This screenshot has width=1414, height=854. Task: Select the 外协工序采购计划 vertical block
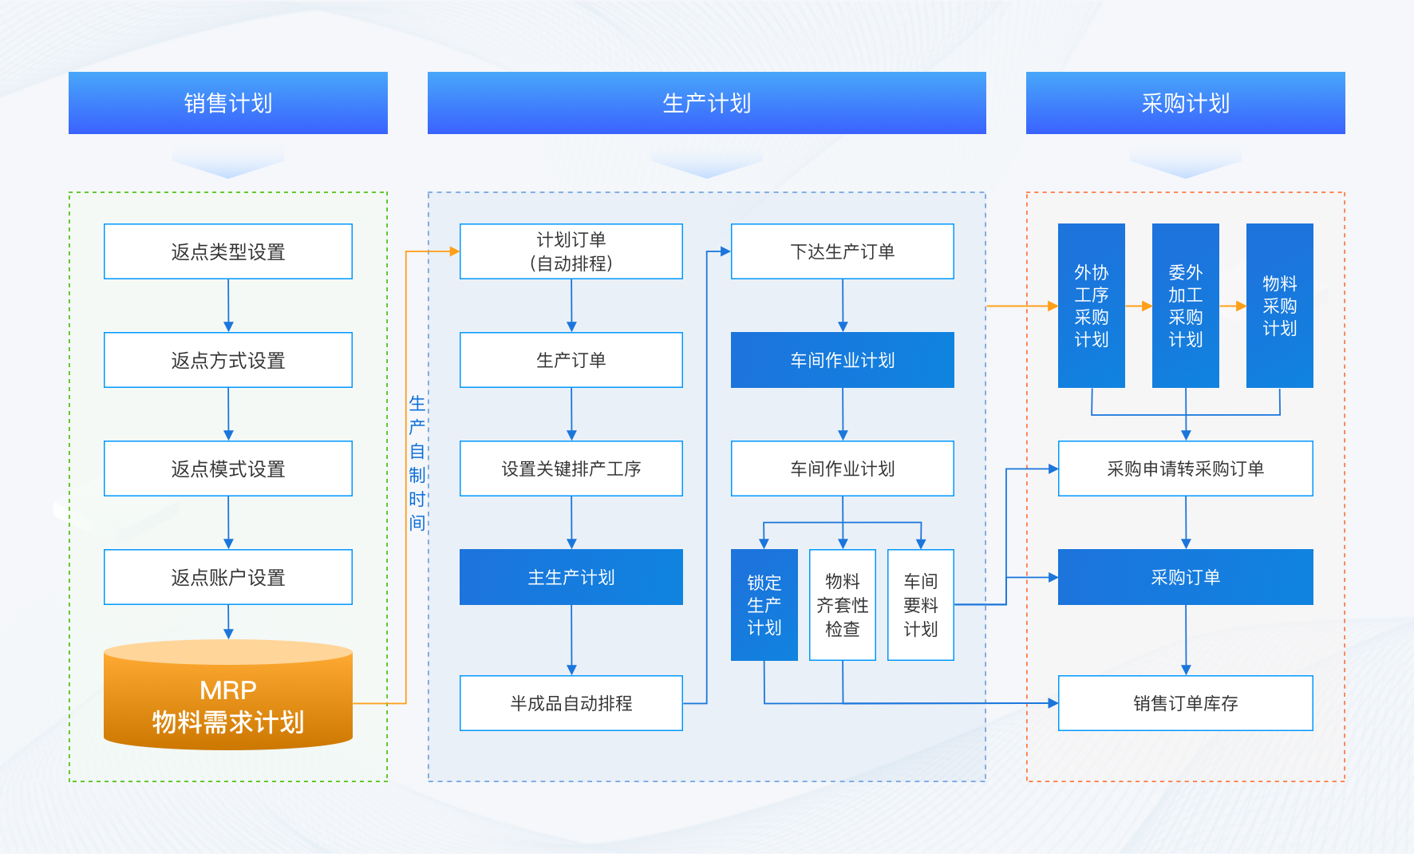[1092, 306]
